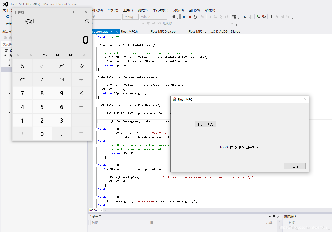Image resolution: width=332 pixels, height=232 pixels.
Task: Restart the debugging session
Action: coord(195,17)
